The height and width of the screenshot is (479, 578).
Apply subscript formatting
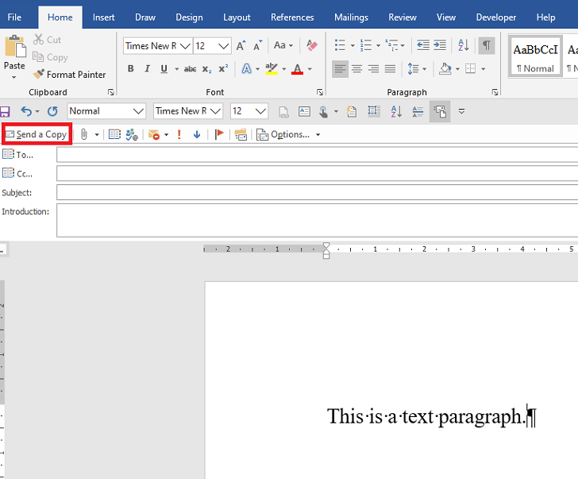[x=206, y=69]
